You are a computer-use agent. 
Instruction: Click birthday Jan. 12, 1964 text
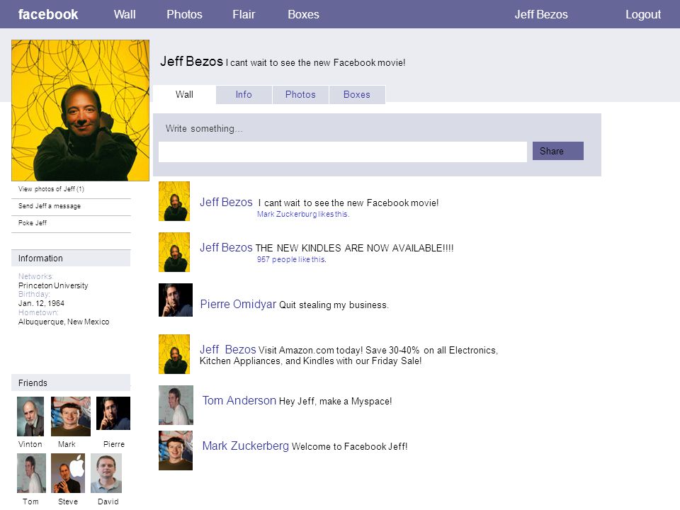pyautogui.click(x=41, y=303)
